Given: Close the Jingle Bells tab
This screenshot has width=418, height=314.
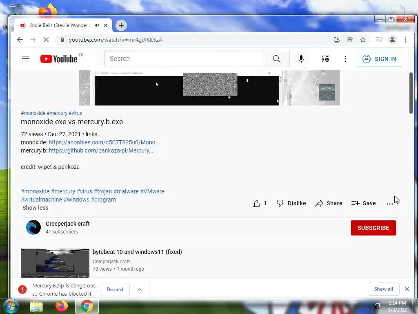Looking at the screenshot, I should tap(106, 25).
